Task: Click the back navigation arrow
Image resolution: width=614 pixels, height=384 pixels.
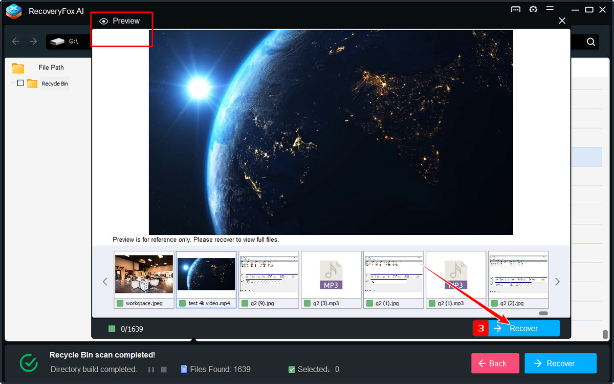Action: (15, 41)
